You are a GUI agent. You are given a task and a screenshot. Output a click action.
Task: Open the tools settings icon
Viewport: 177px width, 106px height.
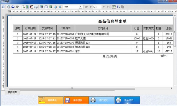pos(17,7)
